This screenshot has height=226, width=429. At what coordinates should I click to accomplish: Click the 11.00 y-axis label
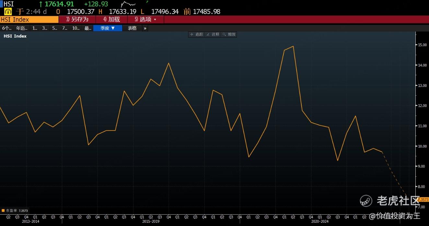point(422,126)
